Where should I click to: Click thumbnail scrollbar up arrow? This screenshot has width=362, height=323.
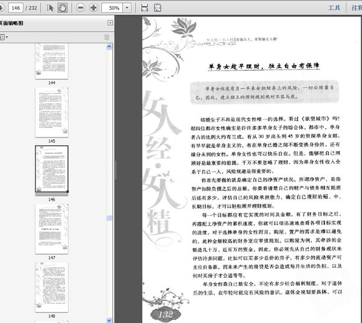click(109, 47)
